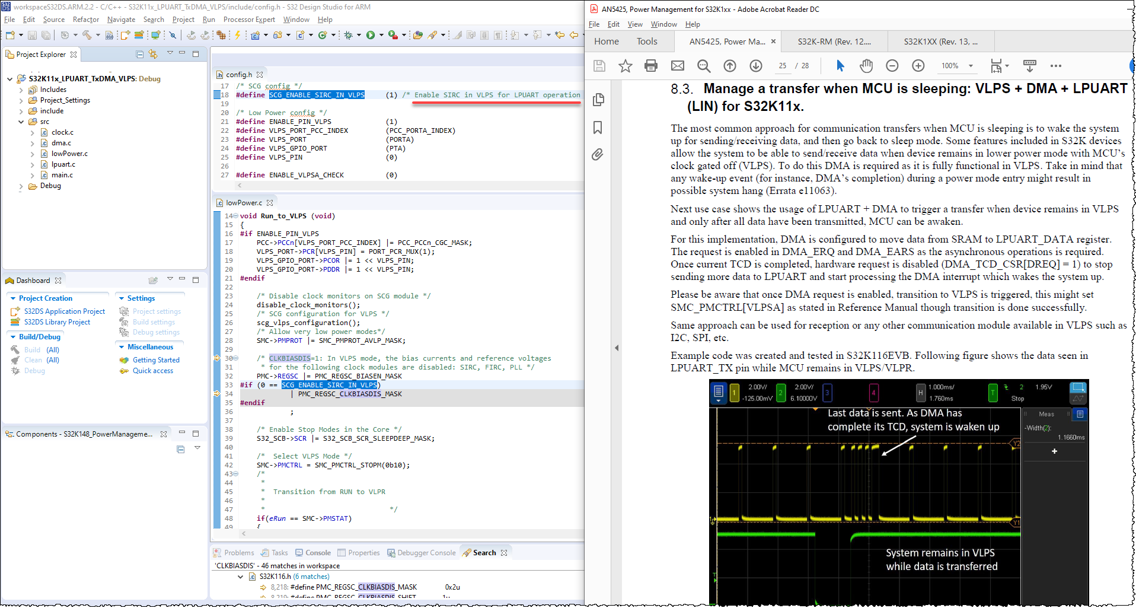1136x608 pixels.
Task: Click the PDF page number input field
Action: [783, 66]
